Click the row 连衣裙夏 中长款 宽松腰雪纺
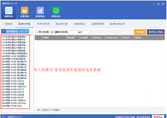Viewport: 167px width, 118px height. pyautogui.click(x=14, y=56)
